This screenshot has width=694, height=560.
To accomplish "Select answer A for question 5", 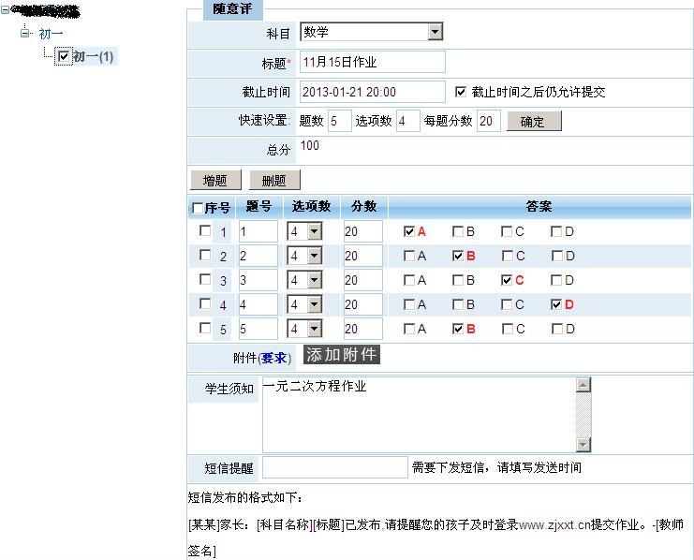I will click(x=409, y=329).
